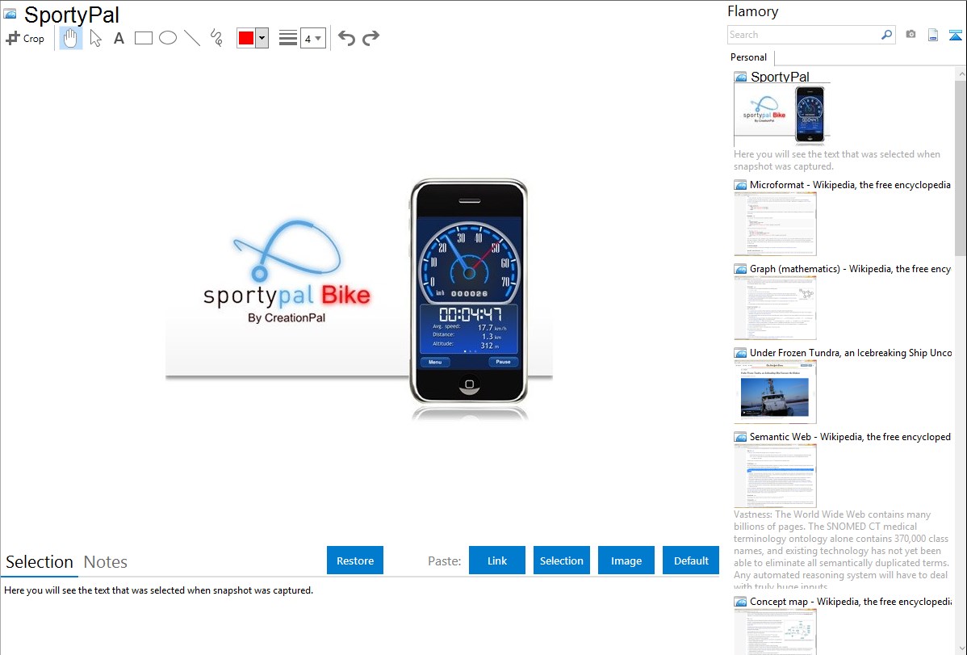Click the blue icon at far right of search bar
The image size is (967, 655).
(955, 35)
